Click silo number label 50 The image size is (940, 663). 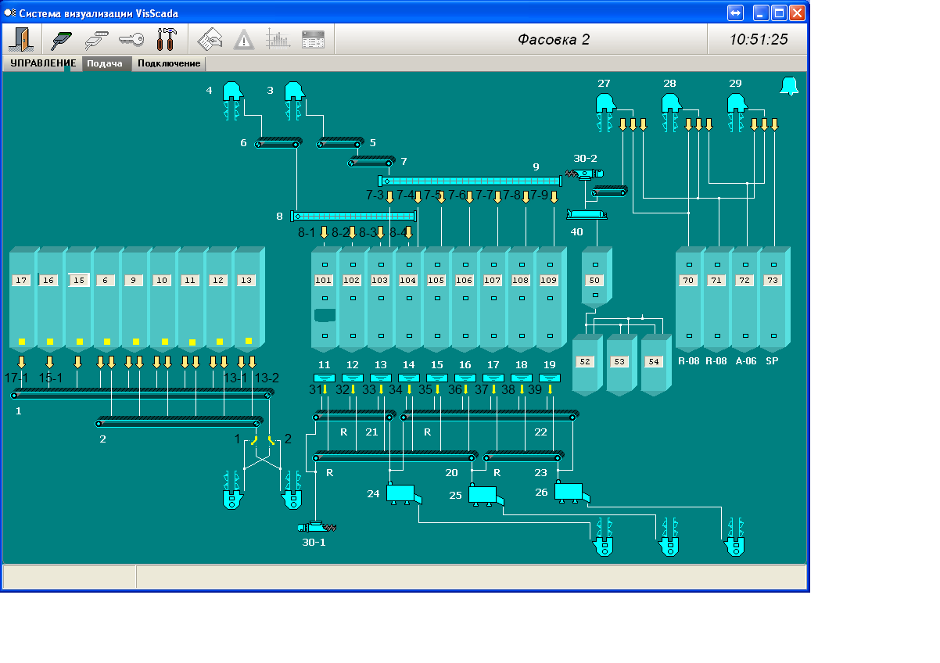pyautogui.click(x=594, y=280)
